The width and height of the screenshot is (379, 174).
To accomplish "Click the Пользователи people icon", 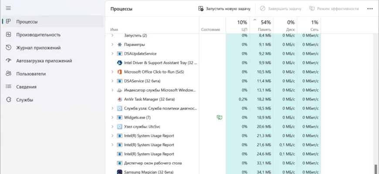I will tap(8, 74).
